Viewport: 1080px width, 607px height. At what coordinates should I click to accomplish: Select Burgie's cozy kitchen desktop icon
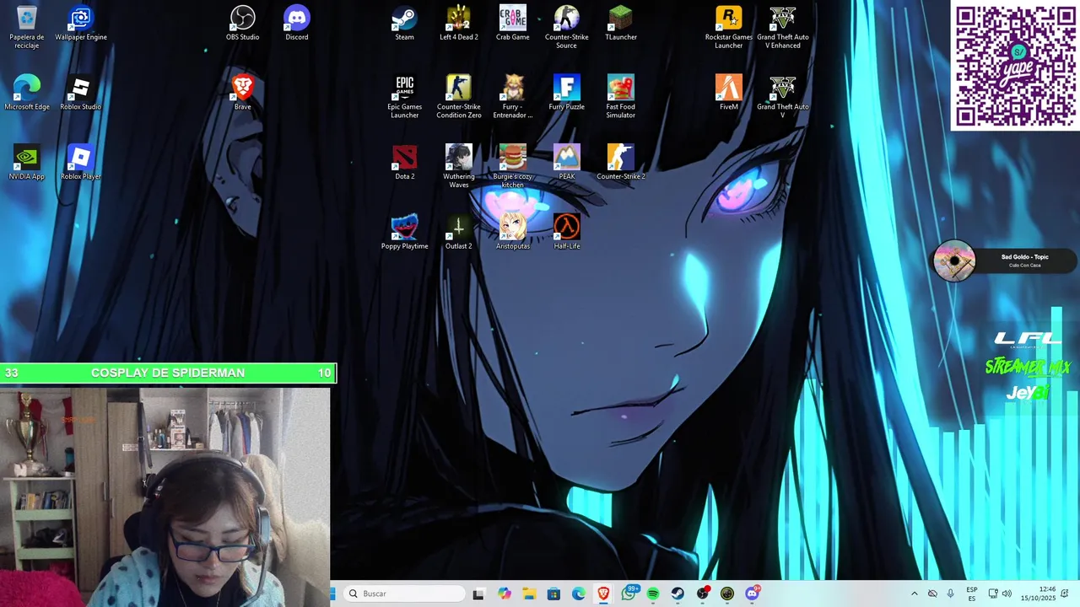pos(513,166)
